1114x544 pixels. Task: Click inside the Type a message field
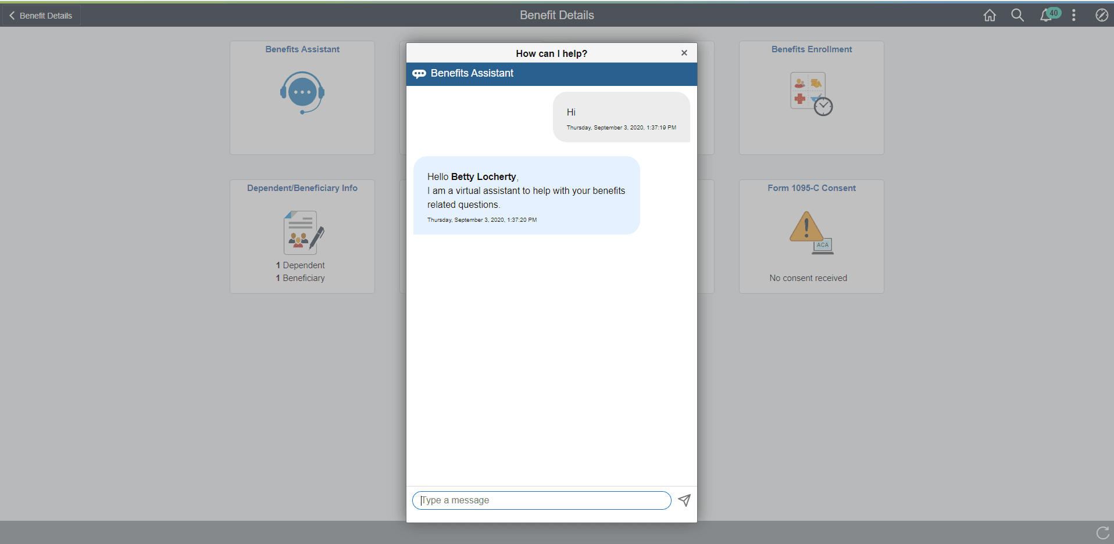click(541, 500)
